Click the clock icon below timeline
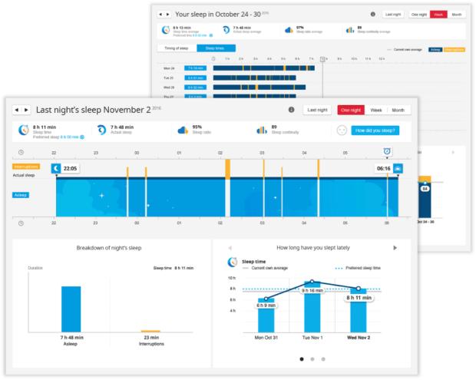Viewport: 476px width, 380px height. 21,223
